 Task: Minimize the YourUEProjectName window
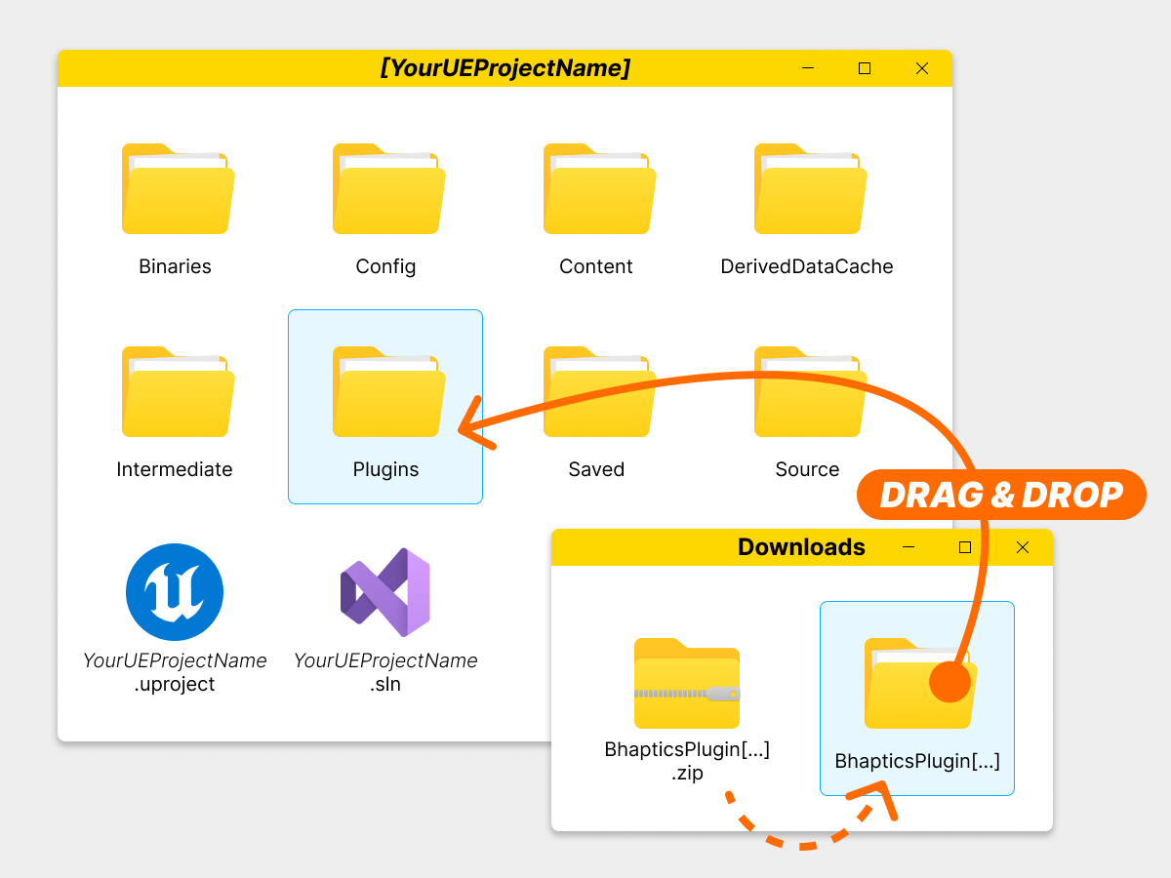click(x=808, y=68)
